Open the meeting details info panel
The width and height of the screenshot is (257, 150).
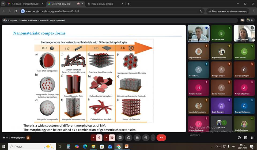coord(239,138)
